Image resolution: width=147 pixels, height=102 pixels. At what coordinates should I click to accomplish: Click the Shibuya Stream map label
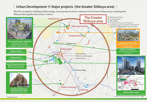coord(81,58)
